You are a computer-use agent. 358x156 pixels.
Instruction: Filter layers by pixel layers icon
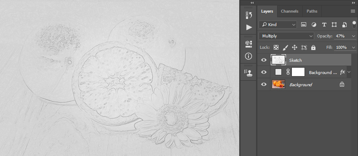(303, 25)
